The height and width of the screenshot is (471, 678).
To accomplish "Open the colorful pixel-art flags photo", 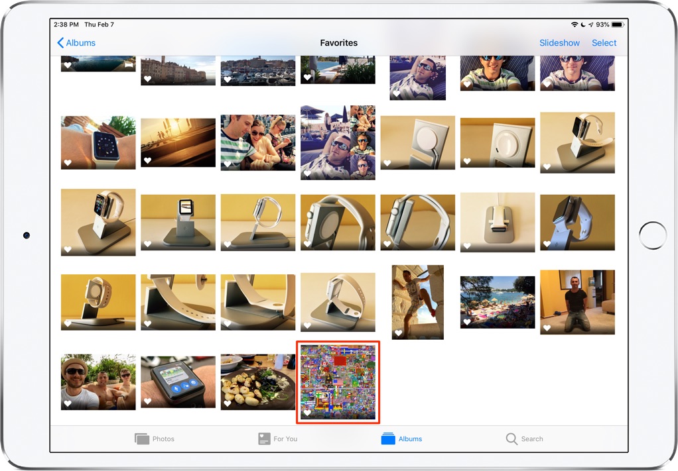I will [x=338, y=382].
